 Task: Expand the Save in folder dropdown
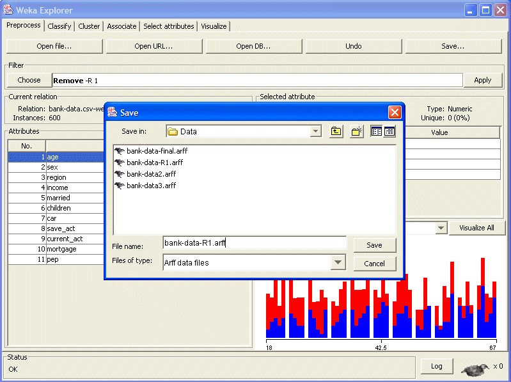[x=315, y=131]
